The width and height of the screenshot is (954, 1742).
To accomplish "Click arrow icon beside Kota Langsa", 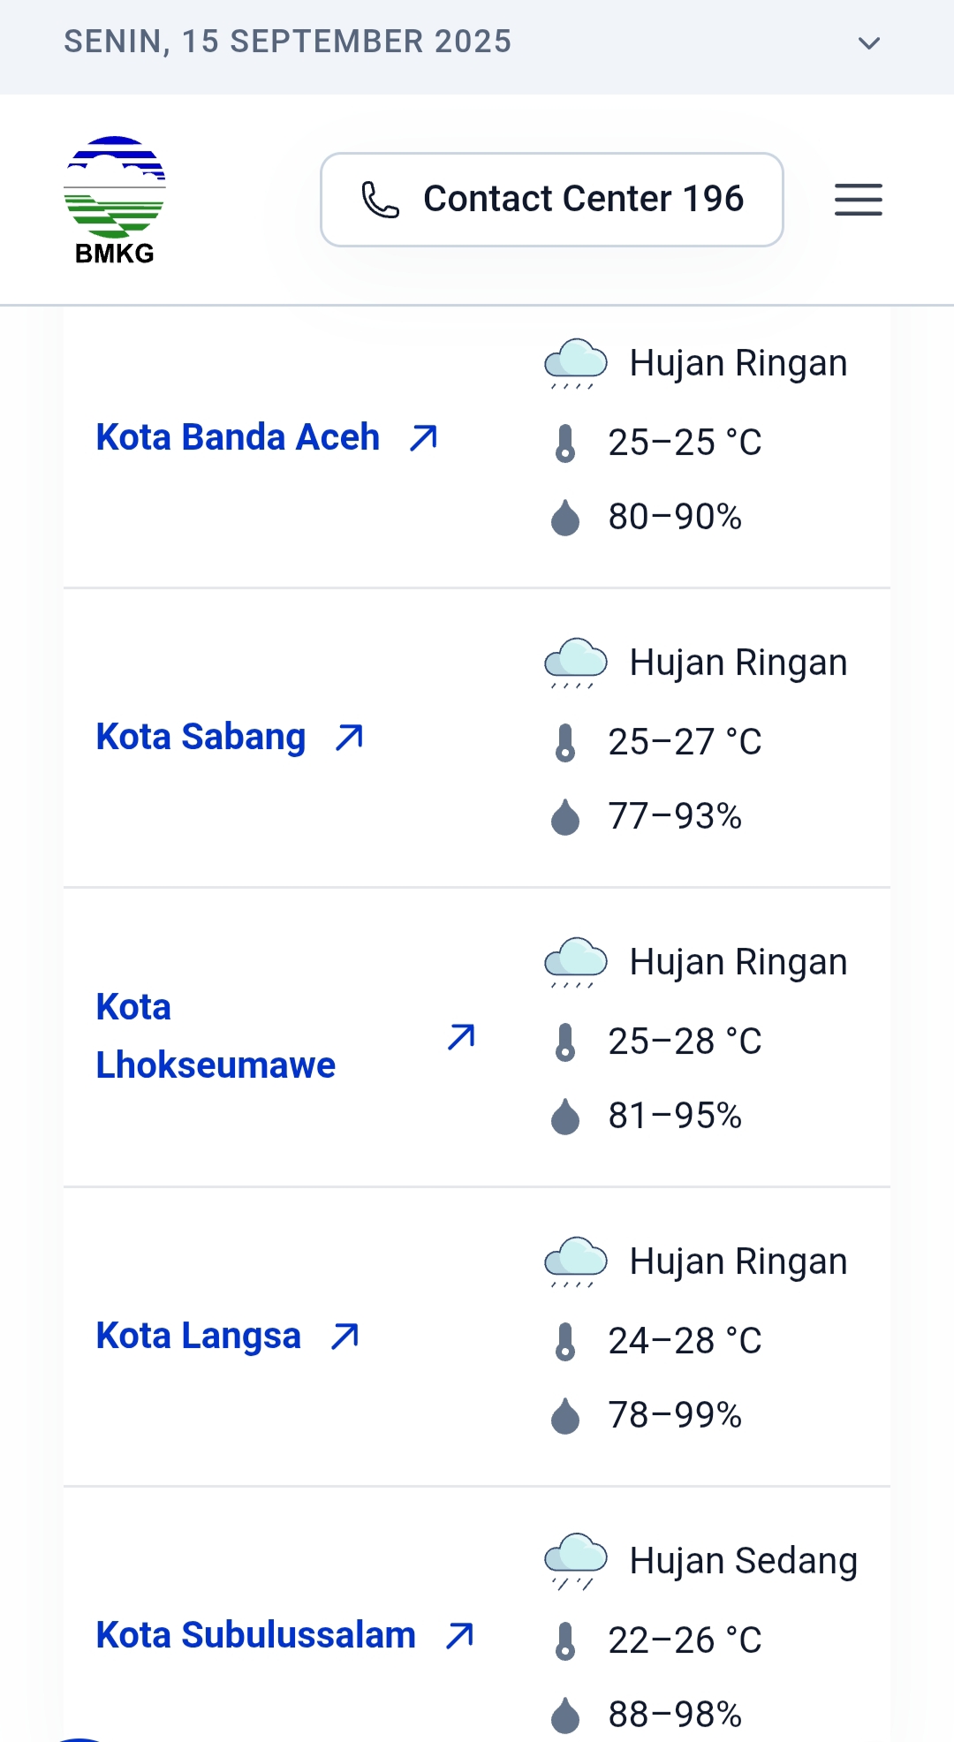I will coord(345,1336).
